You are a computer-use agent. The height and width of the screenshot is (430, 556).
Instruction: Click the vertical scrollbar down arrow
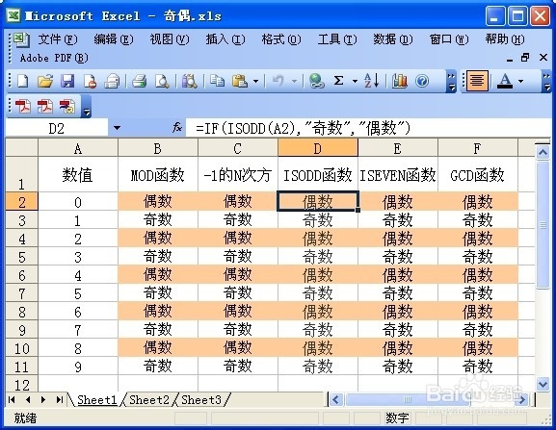click(x=543, y=384)
